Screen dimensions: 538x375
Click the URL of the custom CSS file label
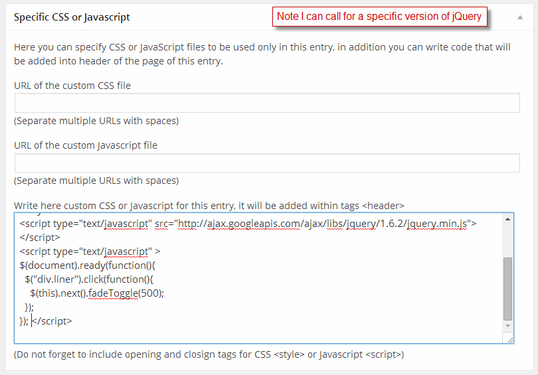[x=72, y=86]
